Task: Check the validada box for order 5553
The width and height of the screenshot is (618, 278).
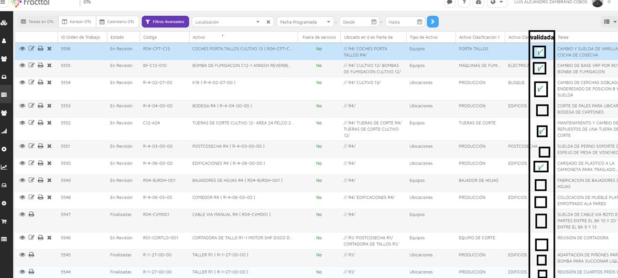Action: point(542,110)
